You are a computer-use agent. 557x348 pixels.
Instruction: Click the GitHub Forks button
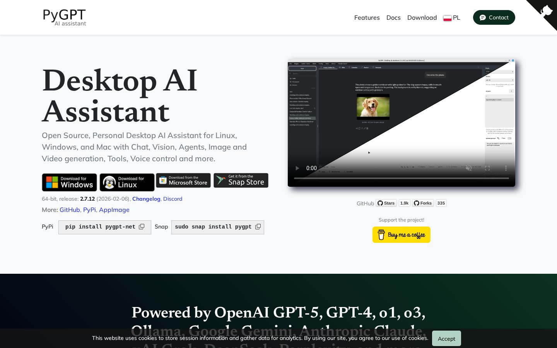coord(423,203)
